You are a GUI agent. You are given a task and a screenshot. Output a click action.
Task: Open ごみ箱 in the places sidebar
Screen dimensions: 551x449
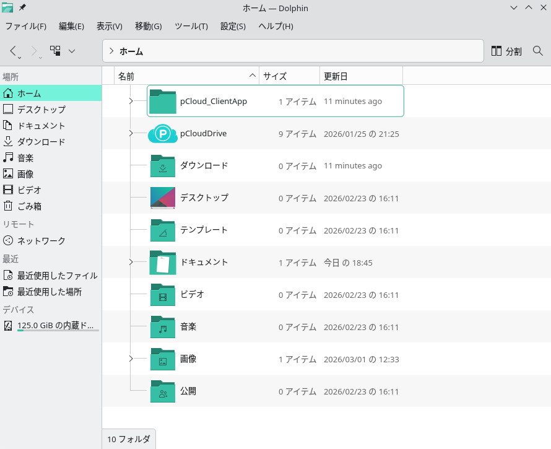tap(29, 206)
